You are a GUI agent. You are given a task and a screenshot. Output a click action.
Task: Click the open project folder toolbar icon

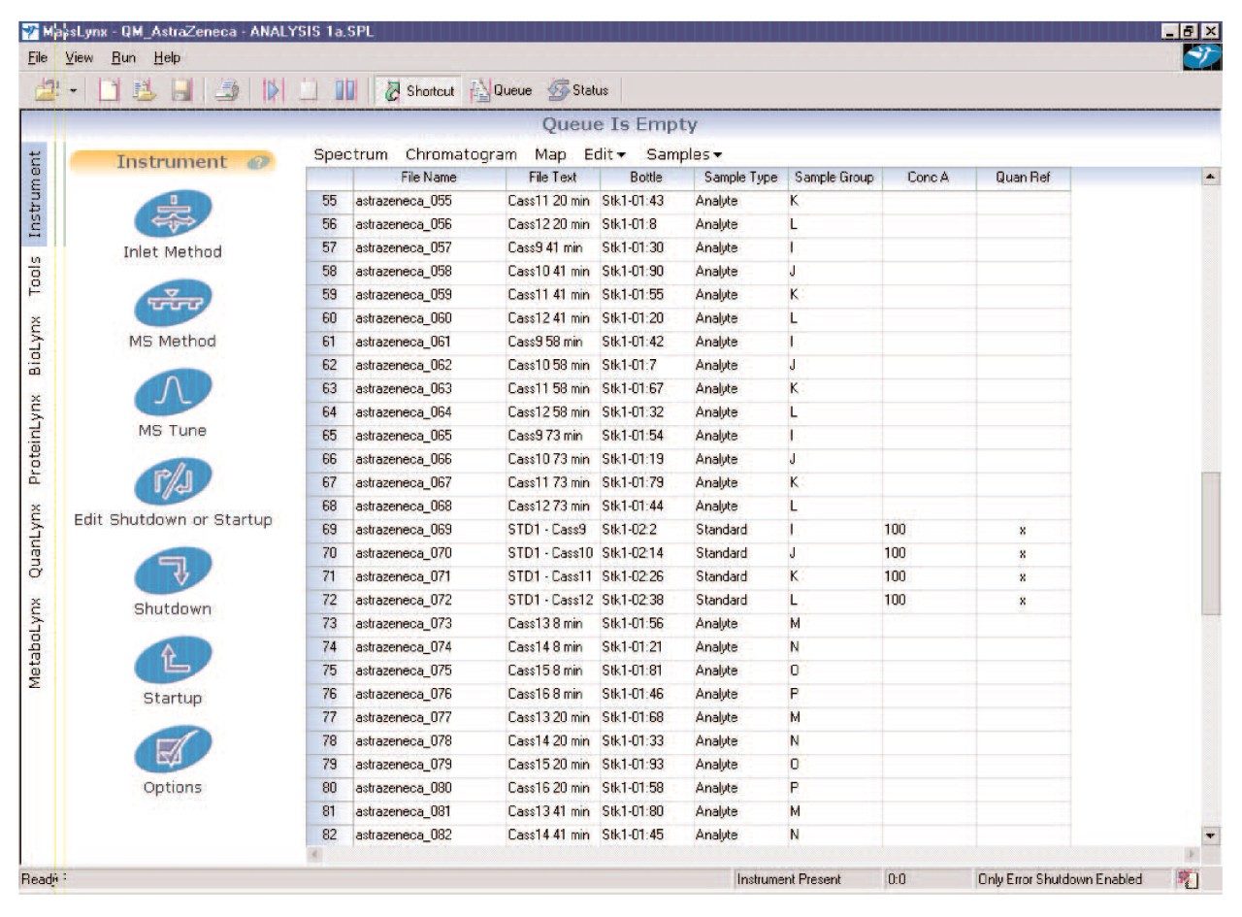46,90
